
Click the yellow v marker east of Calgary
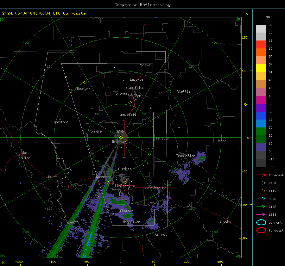point(132,181)
